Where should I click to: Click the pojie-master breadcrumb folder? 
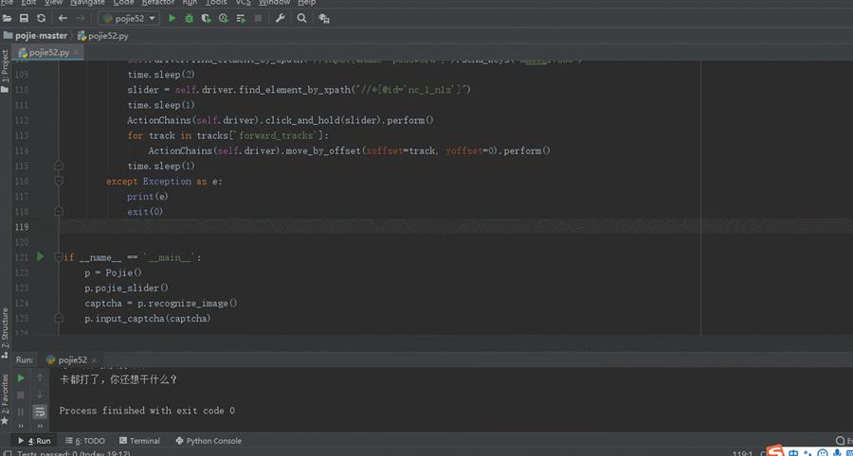tap(35, 36)
